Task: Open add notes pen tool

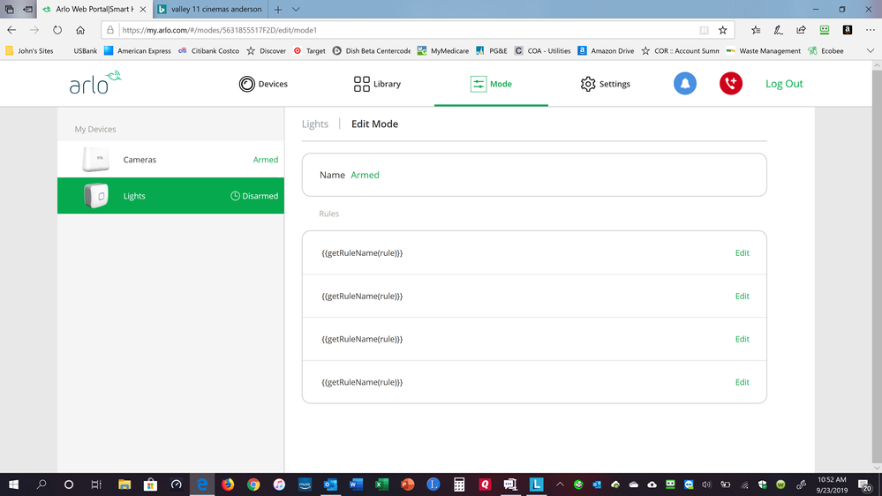Action: [x=778, y=30]
